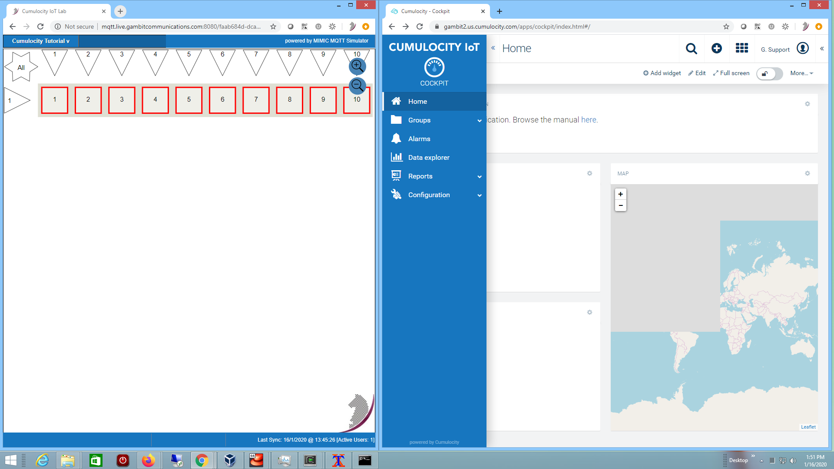Click the Edit dashboard button
Image resolution: width=834 pixels, height=469 pixels.
tap(697, 73)
